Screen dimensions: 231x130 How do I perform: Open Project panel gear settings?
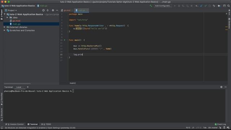tap(53, 10)
